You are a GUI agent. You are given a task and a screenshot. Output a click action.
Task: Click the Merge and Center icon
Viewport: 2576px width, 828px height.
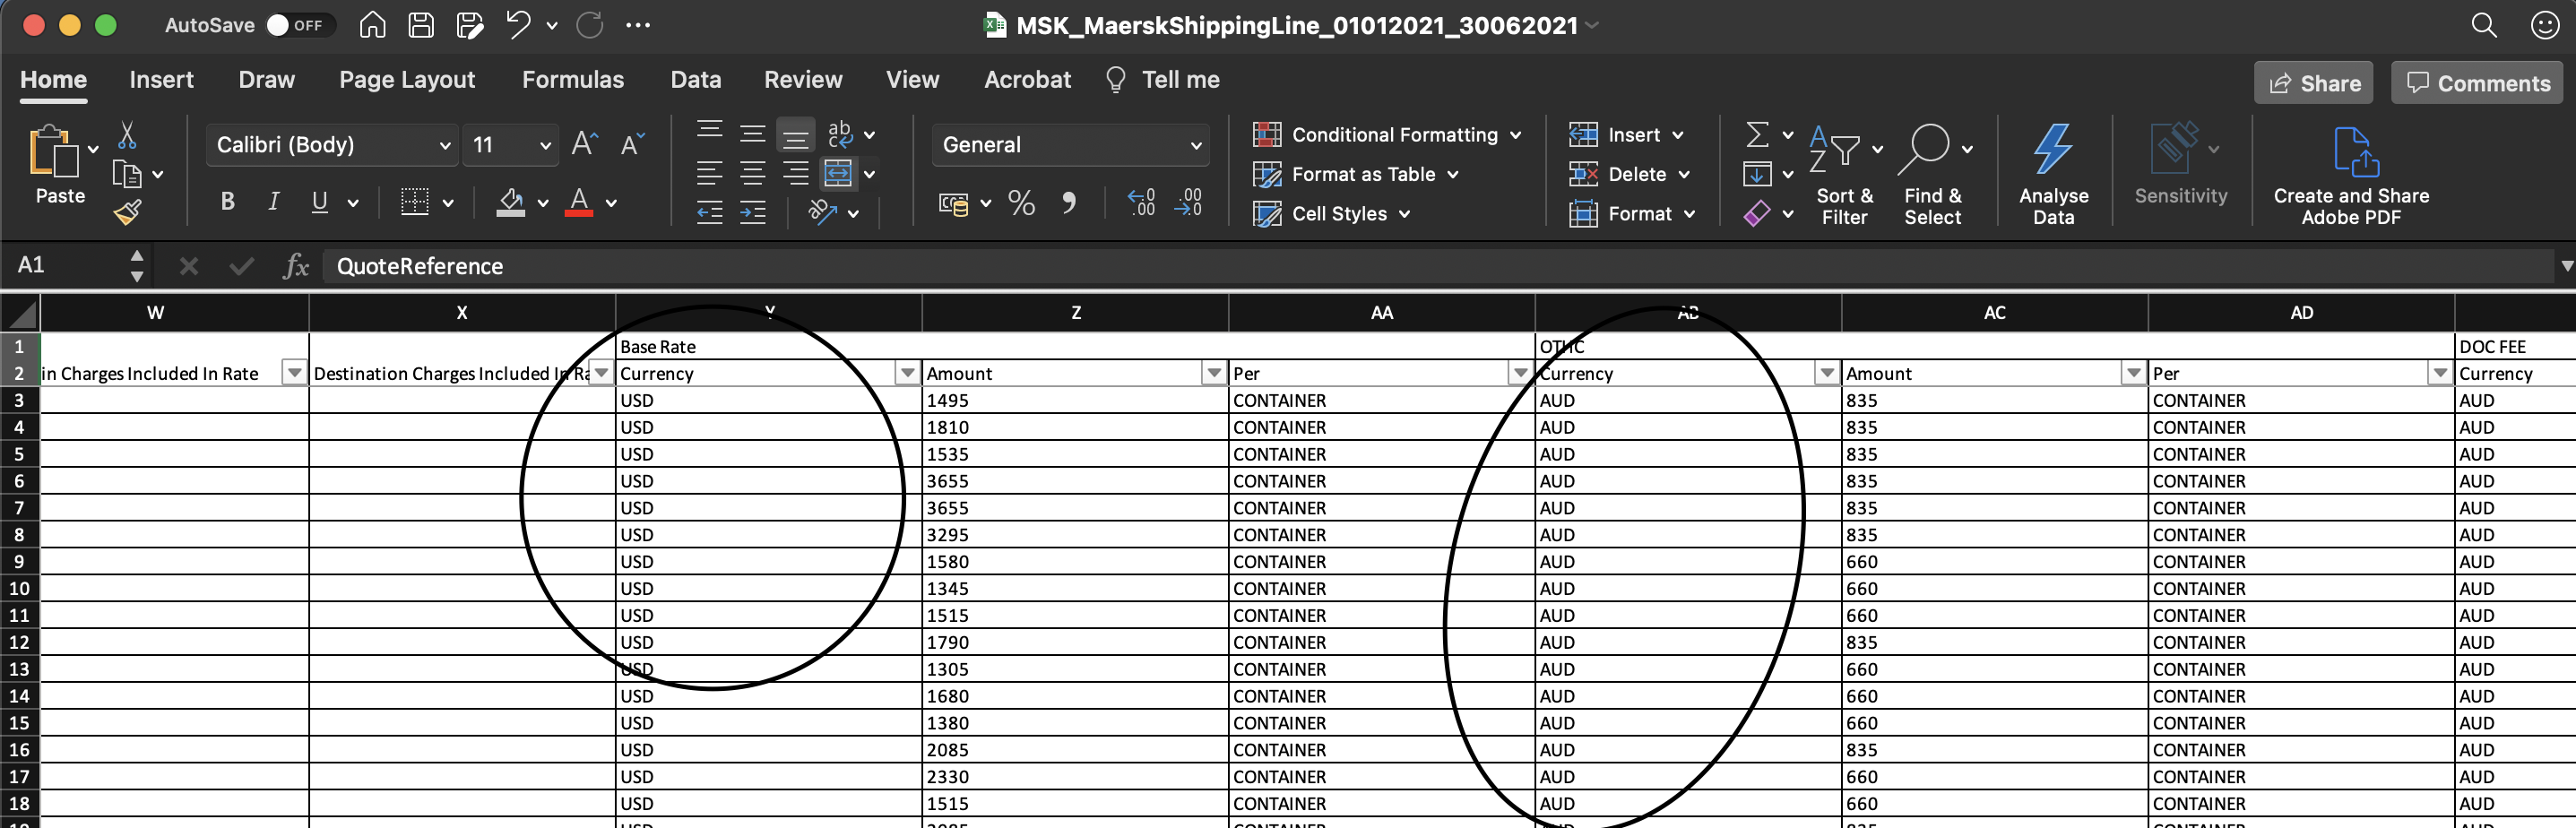(838, 174)
